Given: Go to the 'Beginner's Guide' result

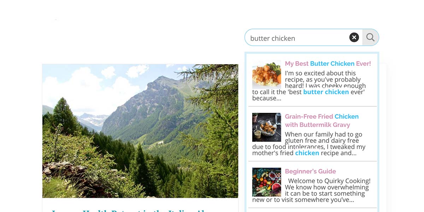Looking at the screenshot, I should tap(311, 171).
